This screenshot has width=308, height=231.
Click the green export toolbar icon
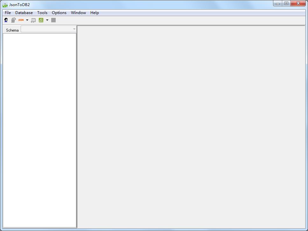[41, 20]
